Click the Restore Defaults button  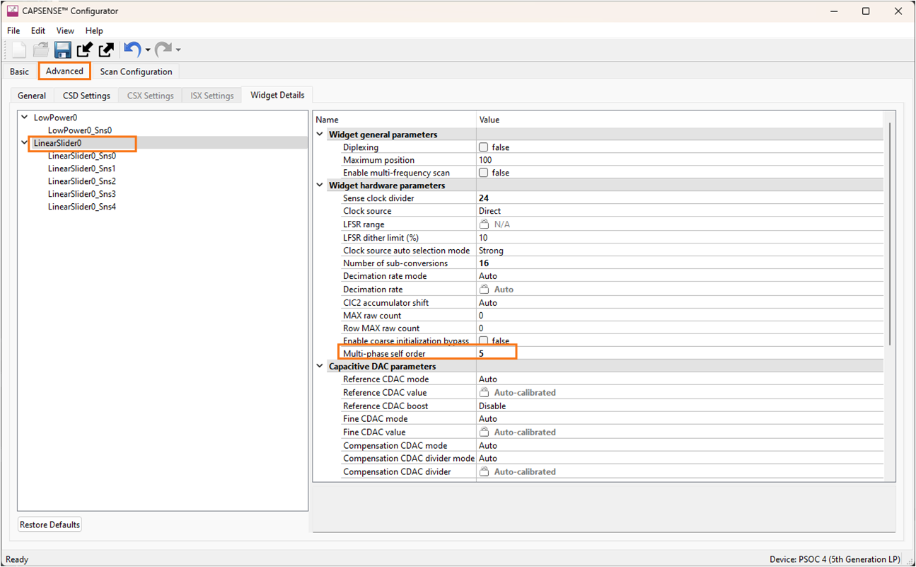click(x=50, y=525)
